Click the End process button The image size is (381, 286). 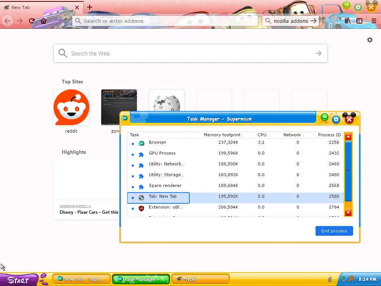334,231
